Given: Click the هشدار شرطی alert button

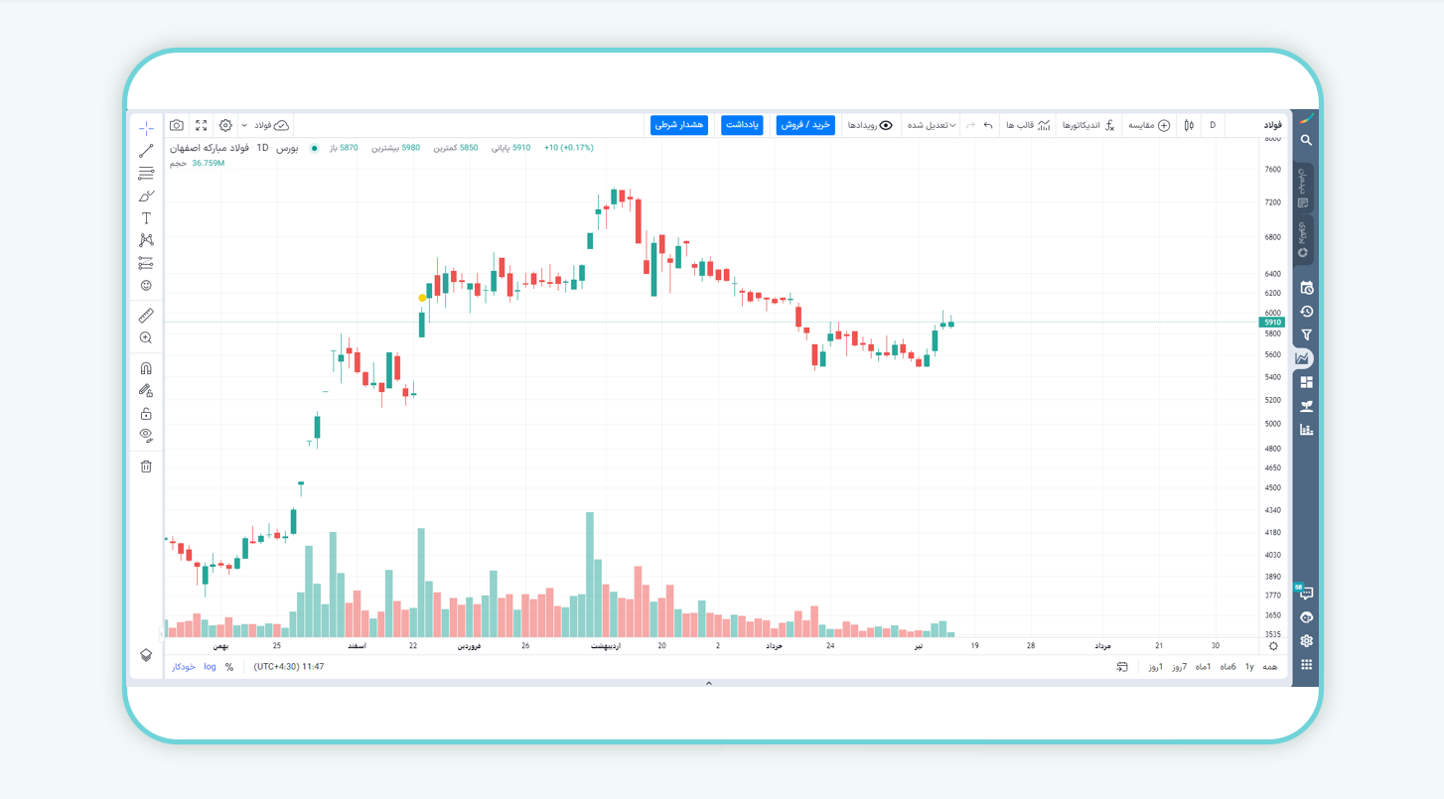Looking at the screenshot, I should [x=679, y=125].
